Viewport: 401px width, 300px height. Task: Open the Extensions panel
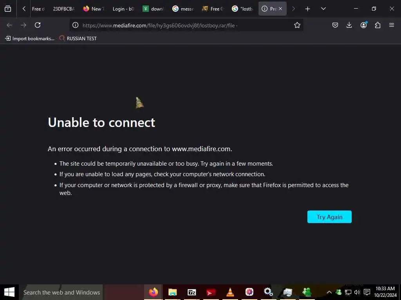pyautogui.click(x=378, y=25)
